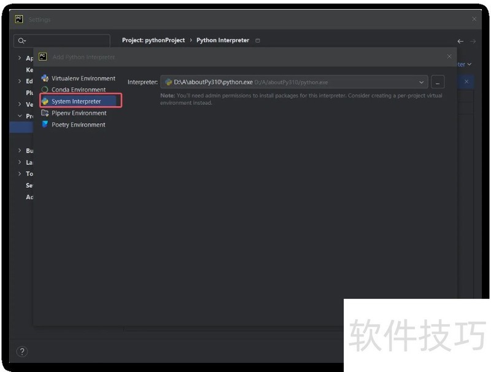Select Pipenv Environment option
Viewport: 491px width, 372px height.
79,113
